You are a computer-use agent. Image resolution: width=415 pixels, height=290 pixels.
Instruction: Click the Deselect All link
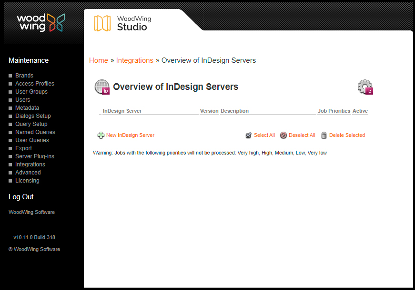tap(302, 135)
